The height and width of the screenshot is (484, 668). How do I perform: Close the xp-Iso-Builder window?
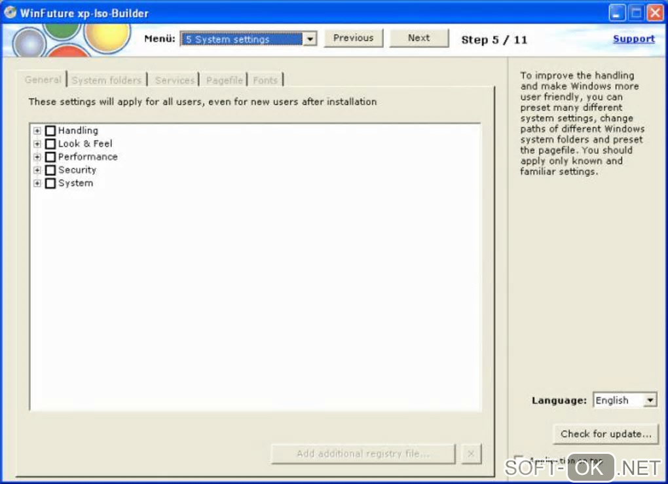coord(655,13)
